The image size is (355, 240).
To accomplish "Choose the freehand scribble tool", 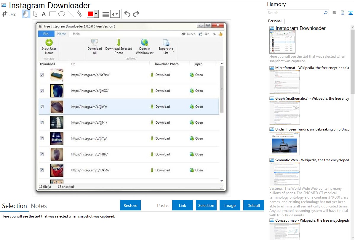I will (x=79, y=14).
